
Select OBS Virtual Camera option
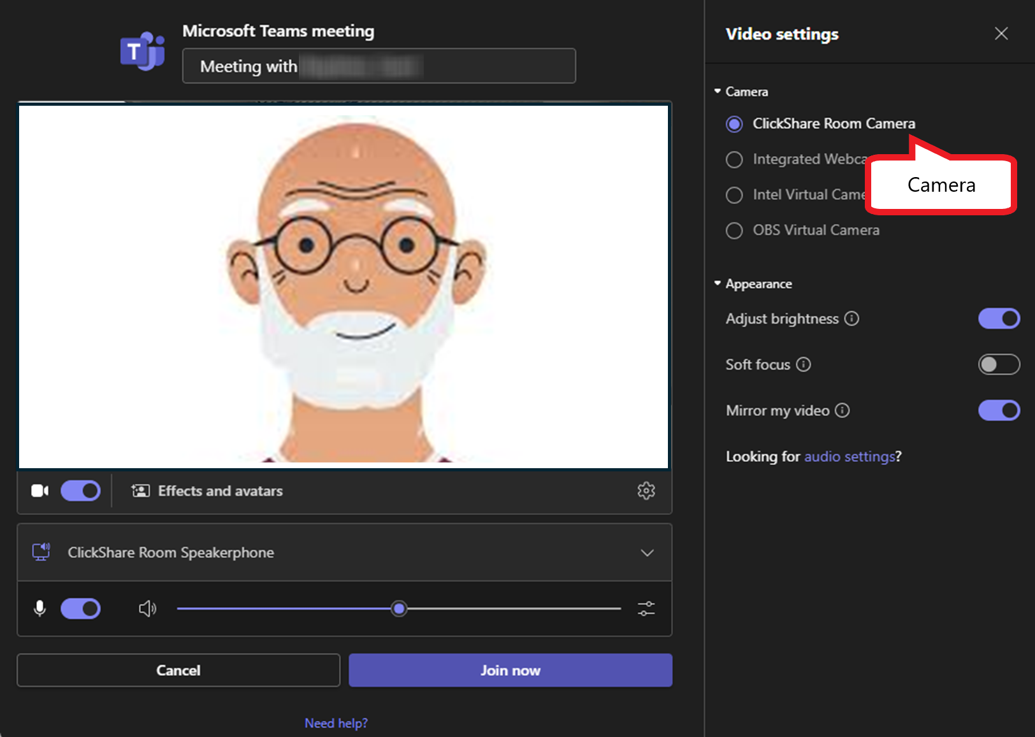tap(734, 230)
